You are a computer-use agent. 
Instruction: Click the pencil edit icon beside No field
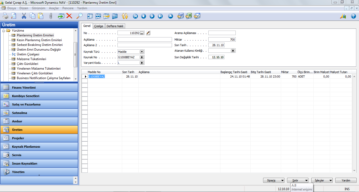point(148,33)
